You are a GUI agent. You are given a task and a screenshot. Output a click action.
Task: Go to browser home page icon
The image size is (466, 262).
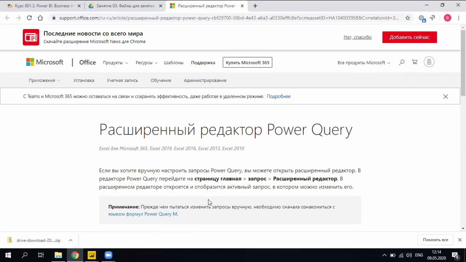coord(40,18)
